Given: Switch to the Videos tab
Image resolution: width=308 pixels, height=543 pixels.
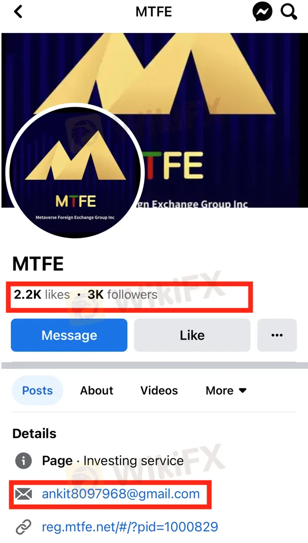Looking at the screenshot, I should 159,391.
